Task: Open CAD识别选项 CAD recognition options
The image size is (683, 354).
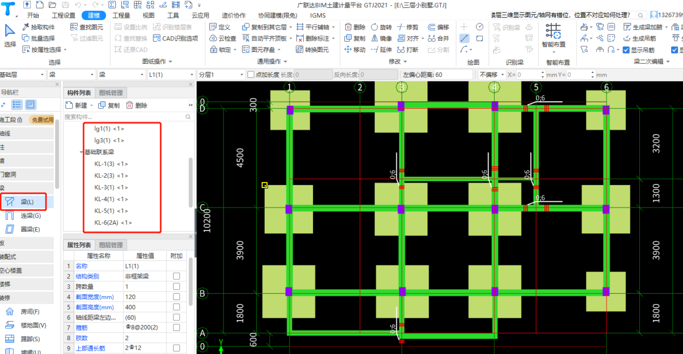Action: tap(175, 38)
